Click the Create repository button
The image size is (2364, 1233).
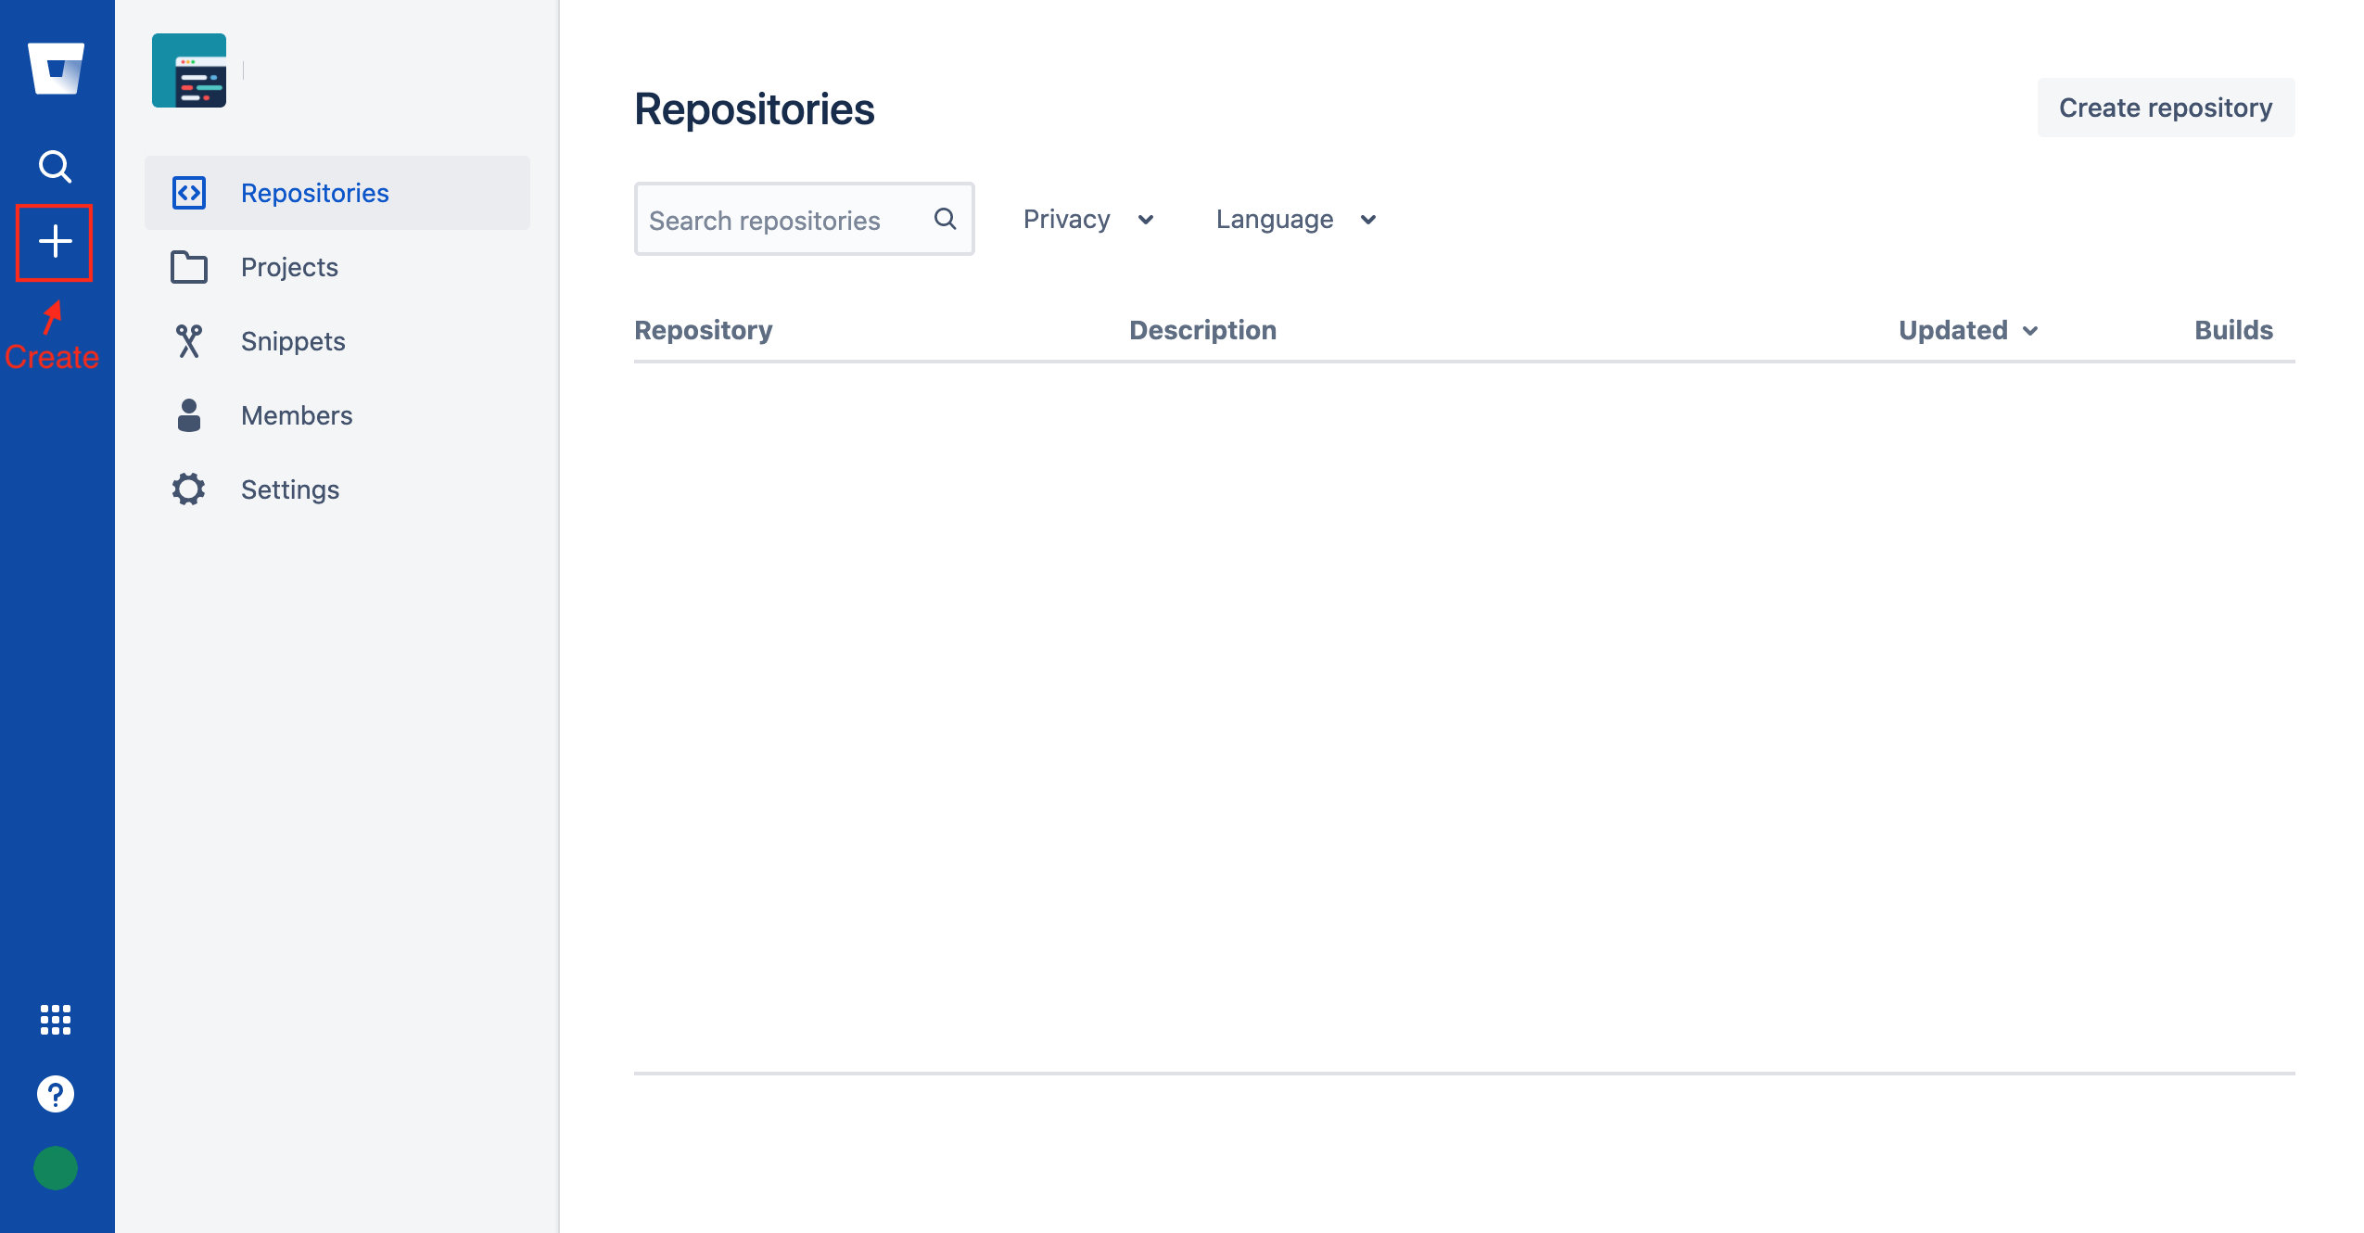point(2166,108)
